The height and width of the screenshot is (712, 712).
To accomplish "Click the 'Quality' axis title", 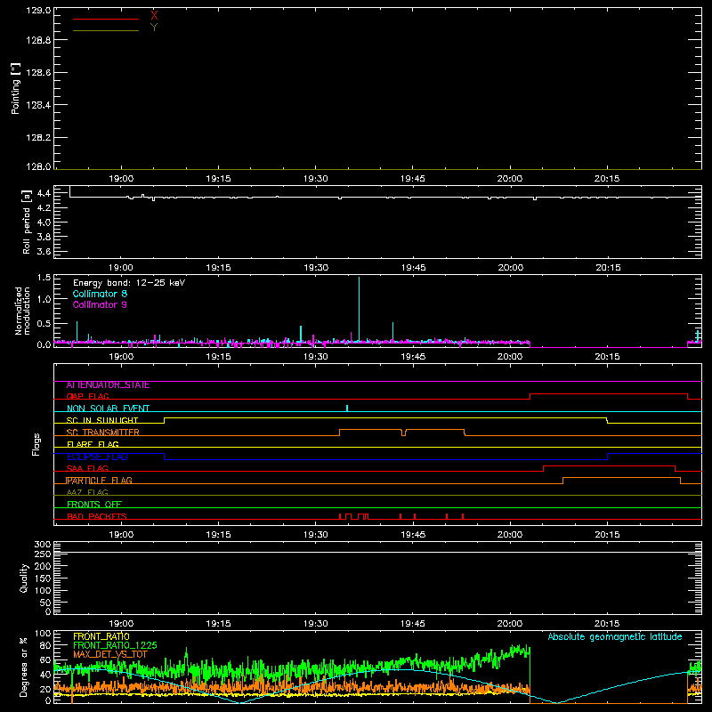I will [x=24, y=578].
